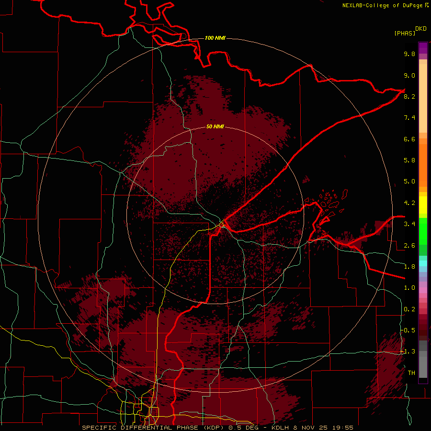The image size is (431, 431).
Task: Pick the bright green segment of the color bar
Action: point(423,230)
